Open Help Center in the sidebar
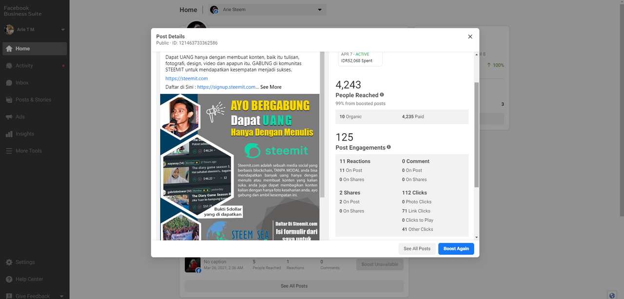624x299 pixels. (35, 279)
